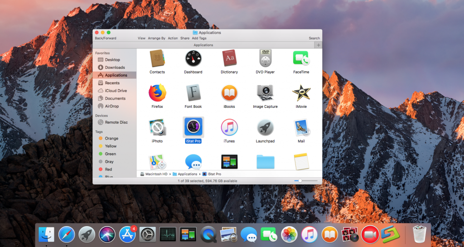The height and width of the screenshot is (247, 464).
Task: Open System Preferences gear in the Dock
Action: tap(147, 235)
